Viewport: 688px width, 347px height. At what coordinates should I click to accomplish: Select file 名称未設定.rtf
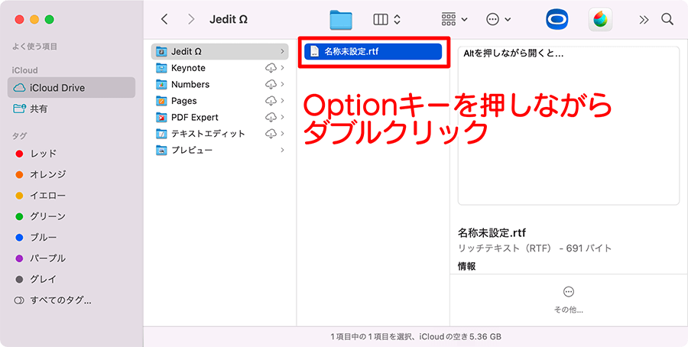click(373, 51)
